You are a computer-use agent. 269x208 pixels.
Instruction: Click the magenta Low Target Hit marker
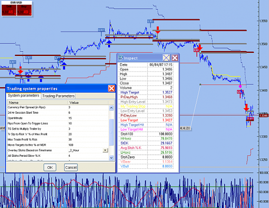coord(240,86)
